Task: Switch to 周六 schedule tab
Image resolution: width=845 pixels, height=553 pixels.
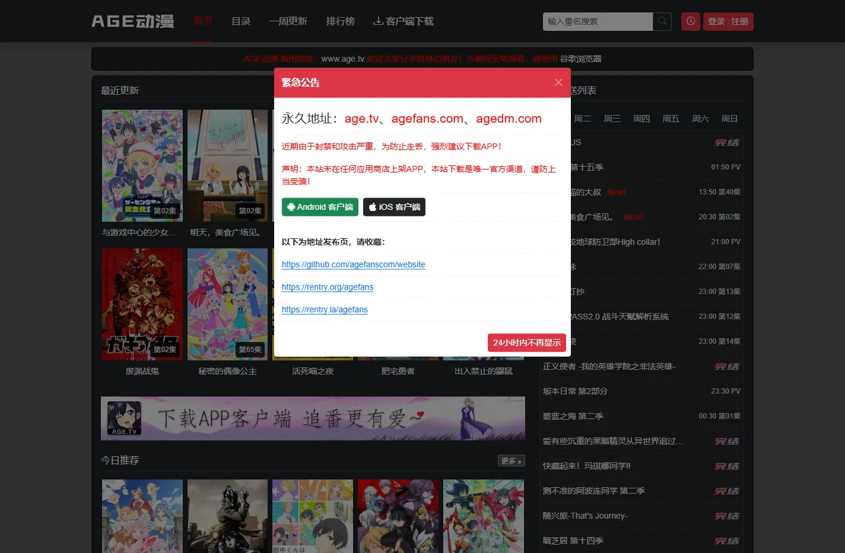Action: click(x=700, y=119)
